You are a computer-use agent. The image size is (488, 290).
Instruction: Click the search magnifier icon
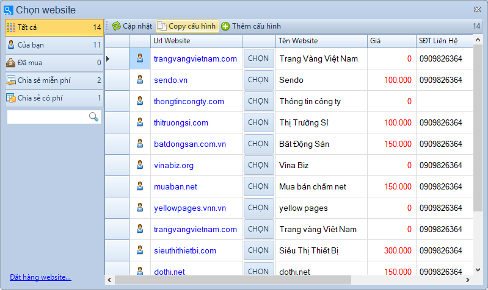point(93,117)
